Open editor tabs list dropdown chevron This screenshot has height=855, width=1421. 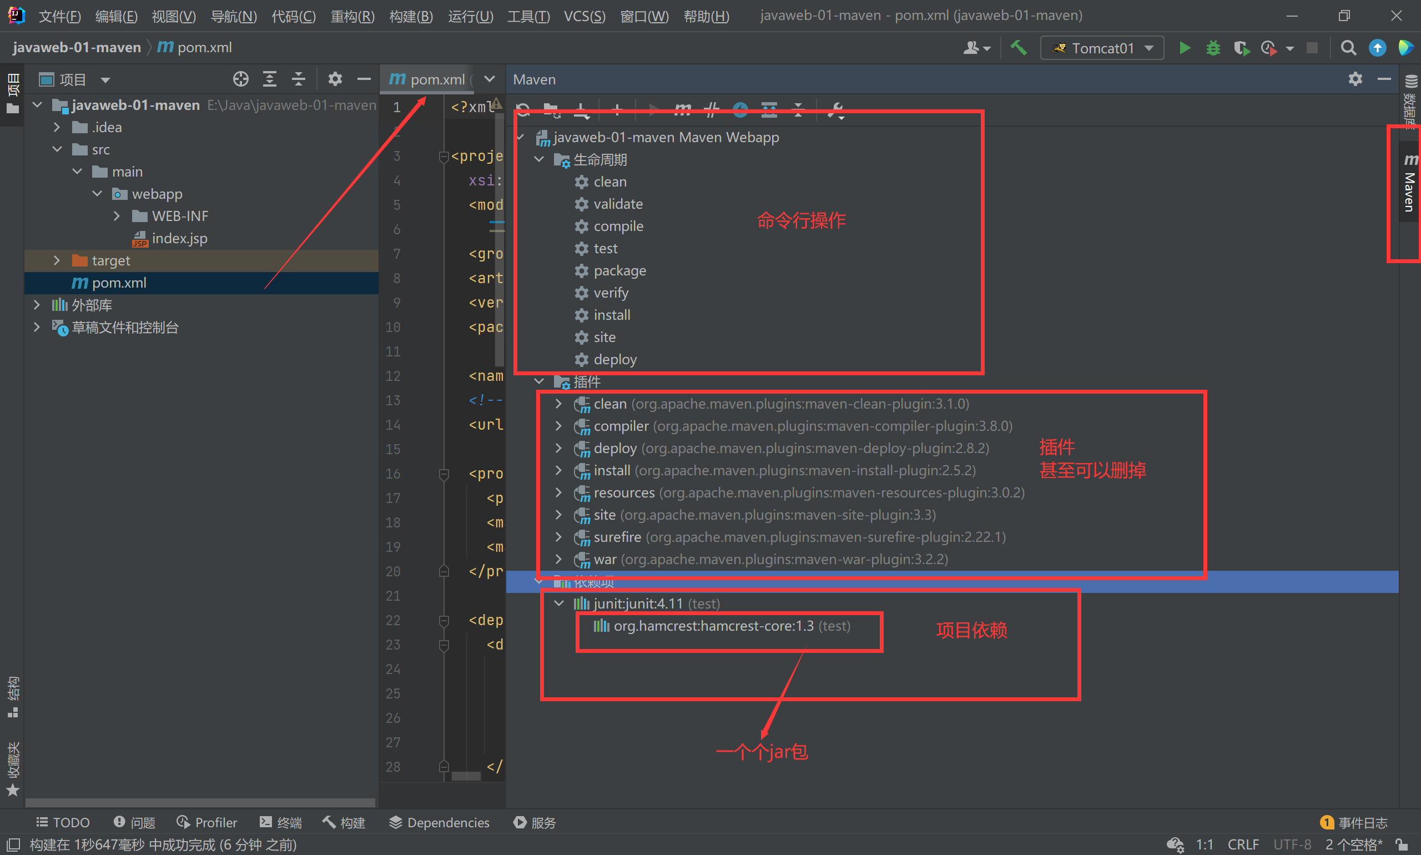[490, 79]
